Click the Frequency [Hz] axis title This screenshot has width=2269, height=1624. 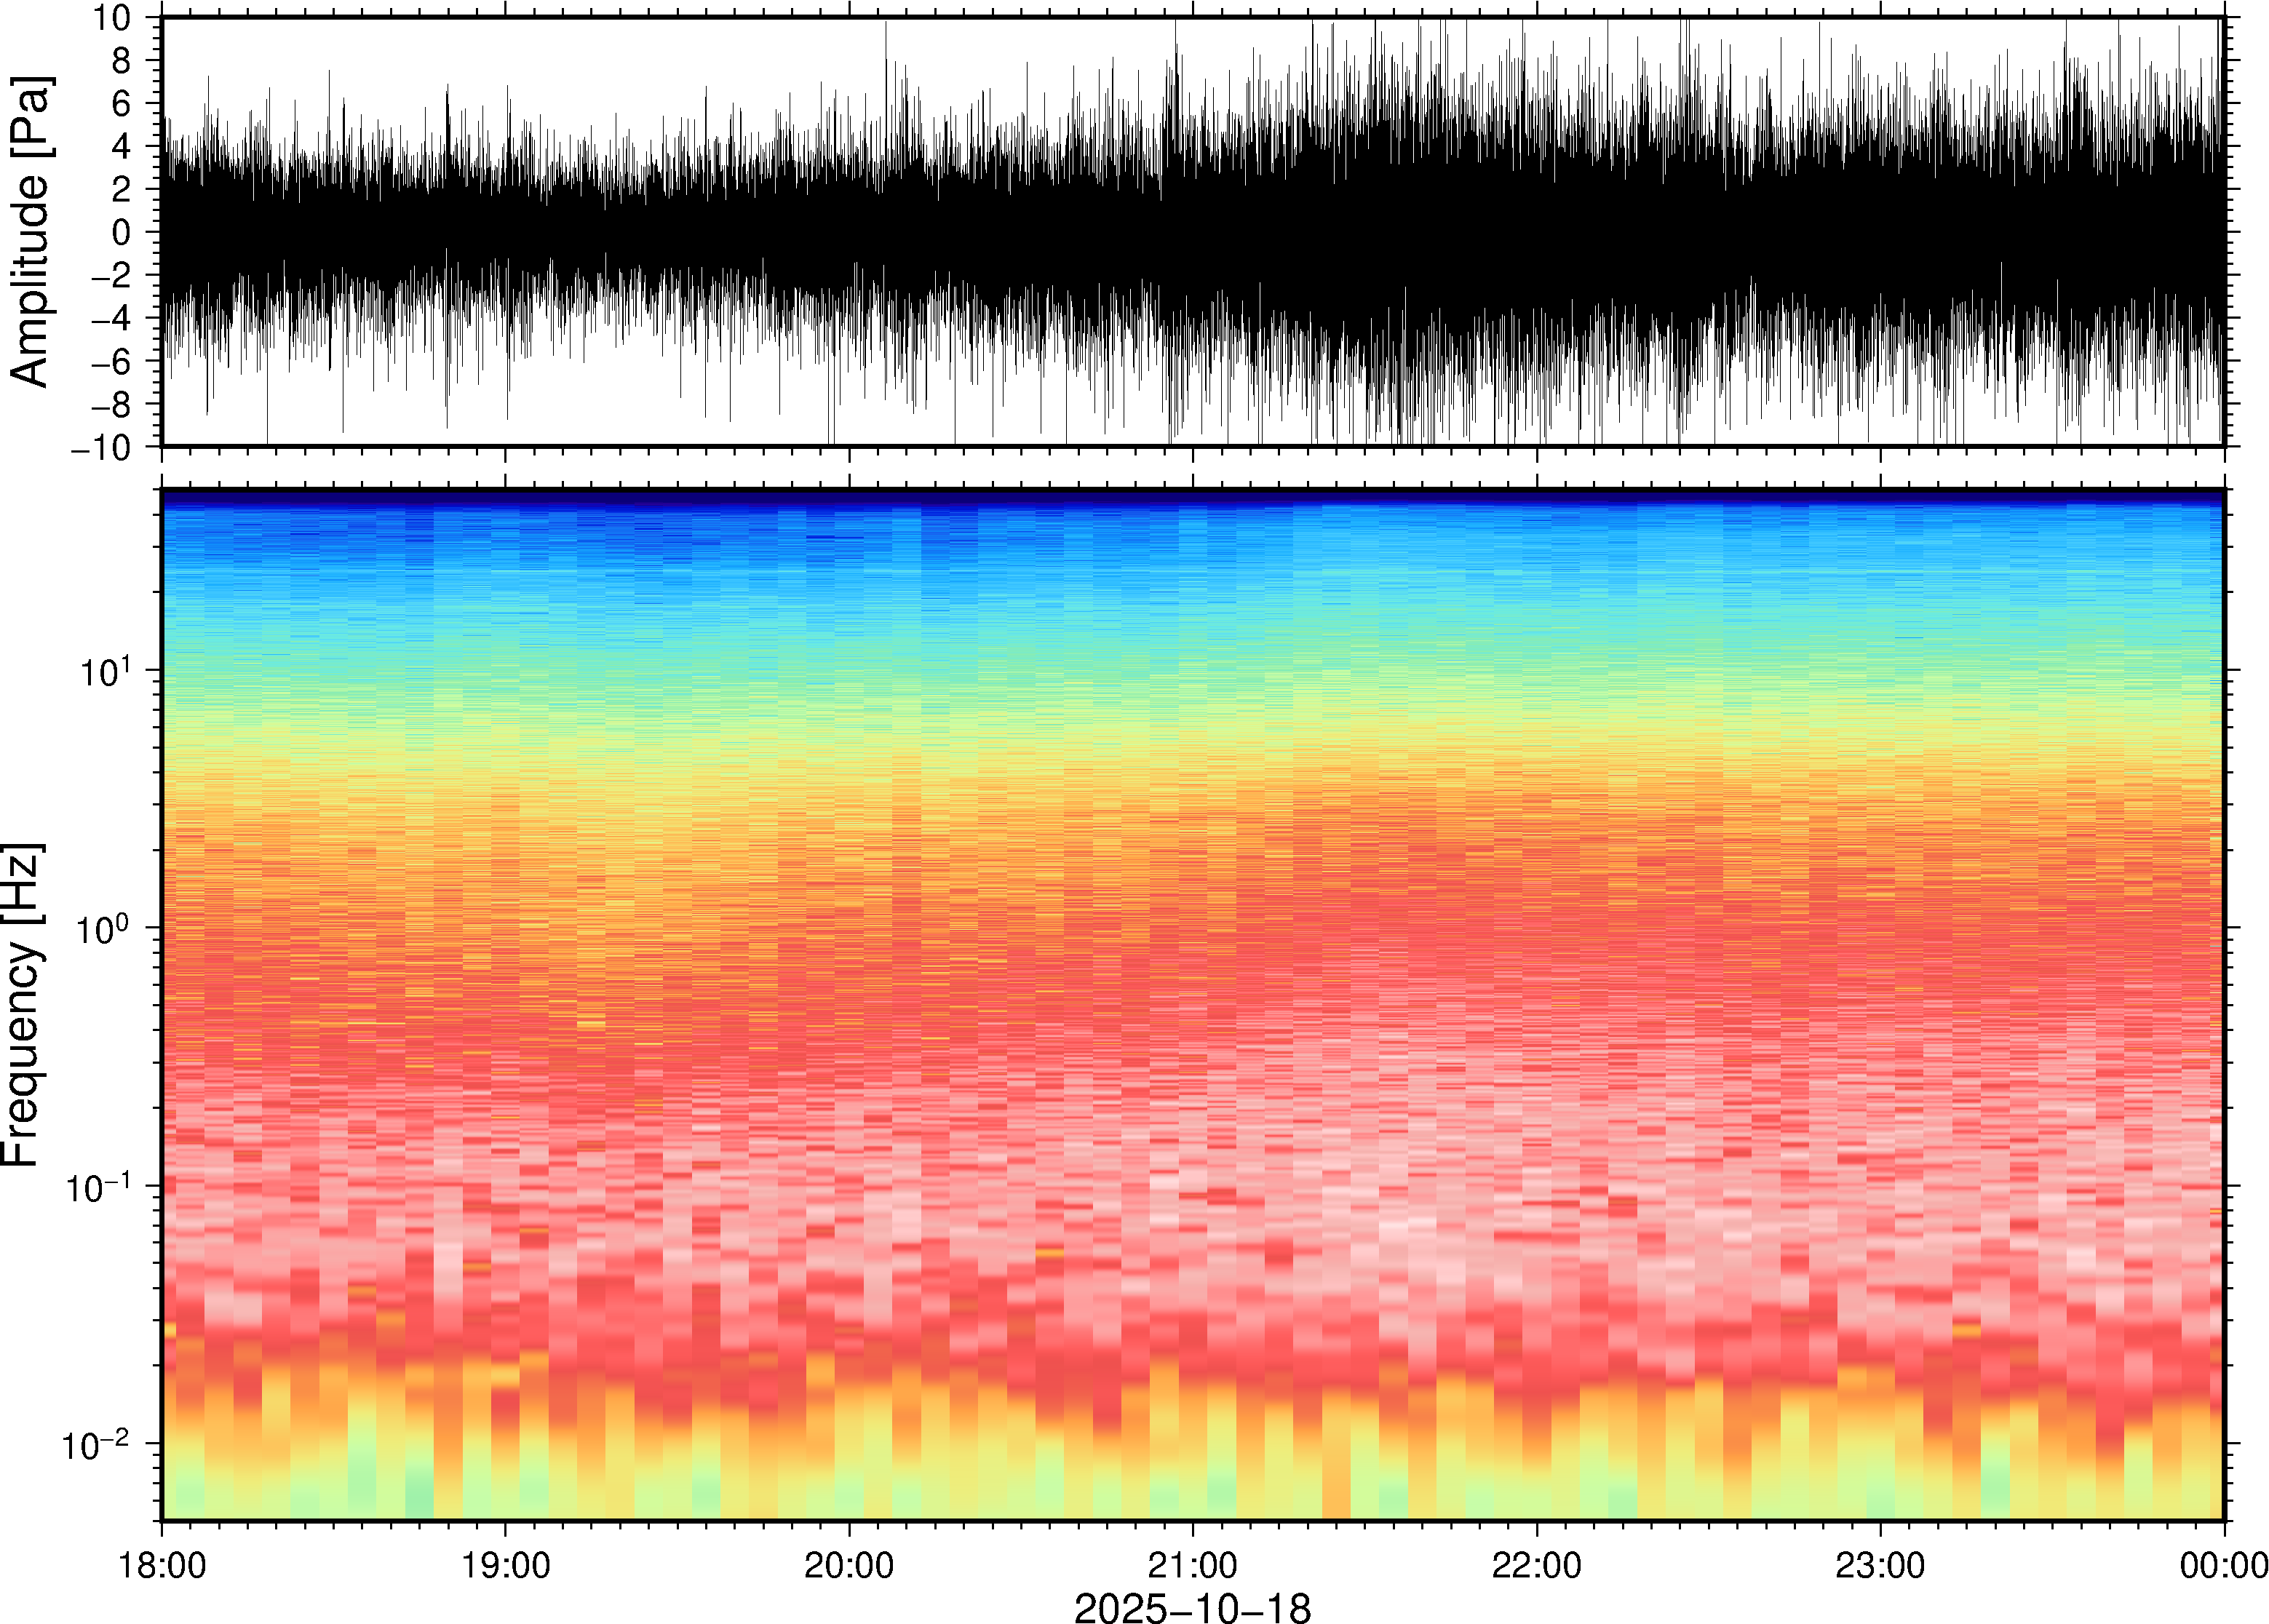click(x=22, y=1005)
